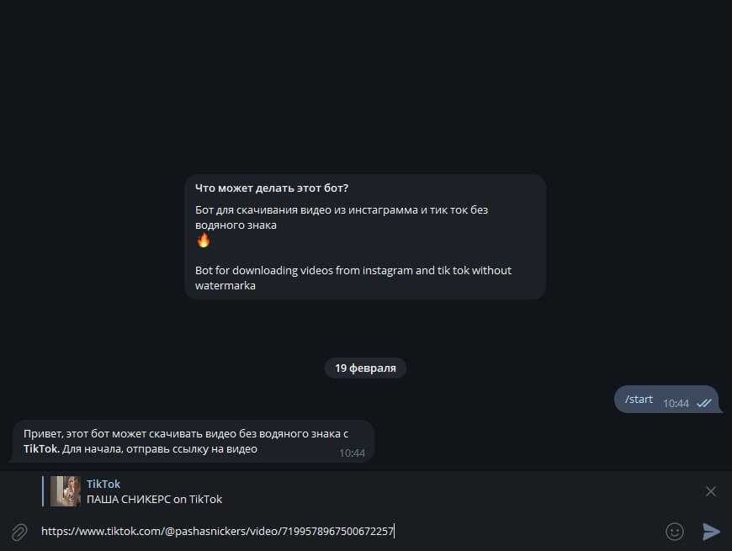Open the emoji picker smiley icon

coord(674,531)
